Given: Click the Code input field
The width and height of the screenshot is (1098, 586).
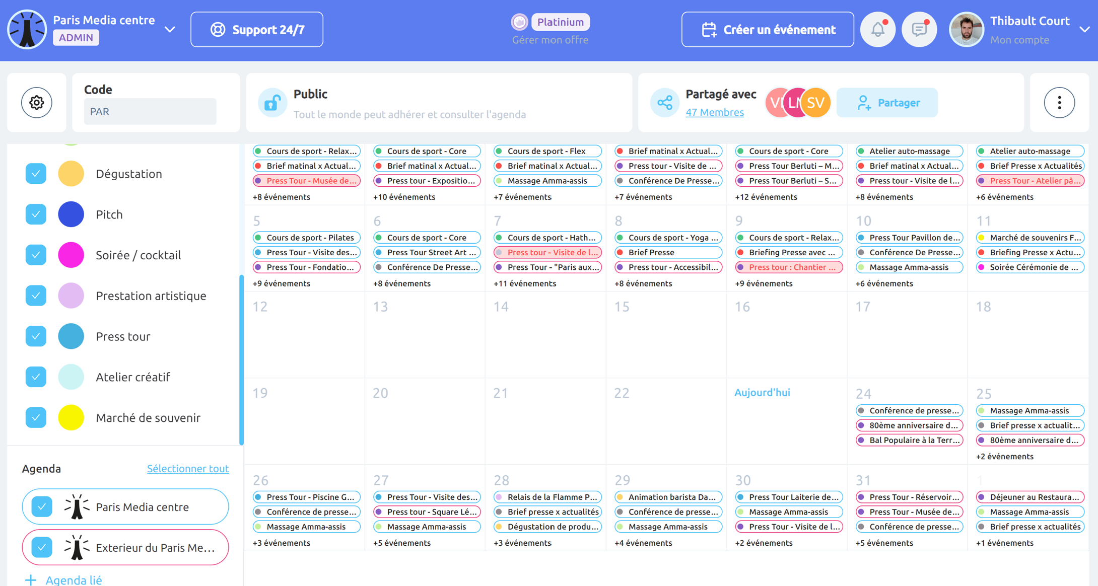Looking at the screenshot, I should 150,111.
